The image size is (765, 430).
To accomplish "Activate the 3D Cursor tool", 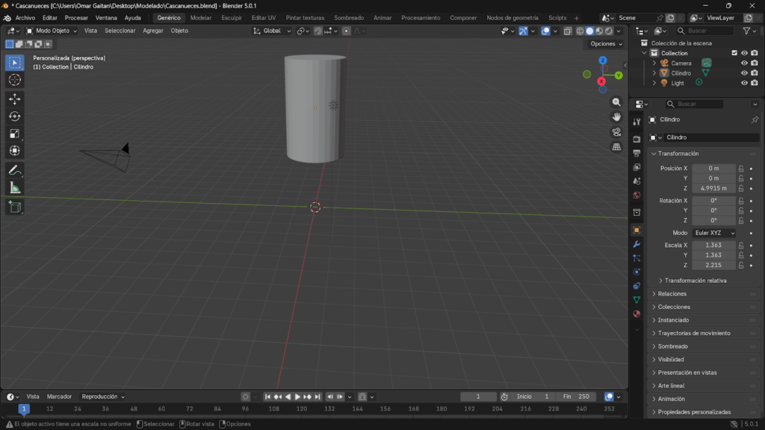I will tap(15, 80).
